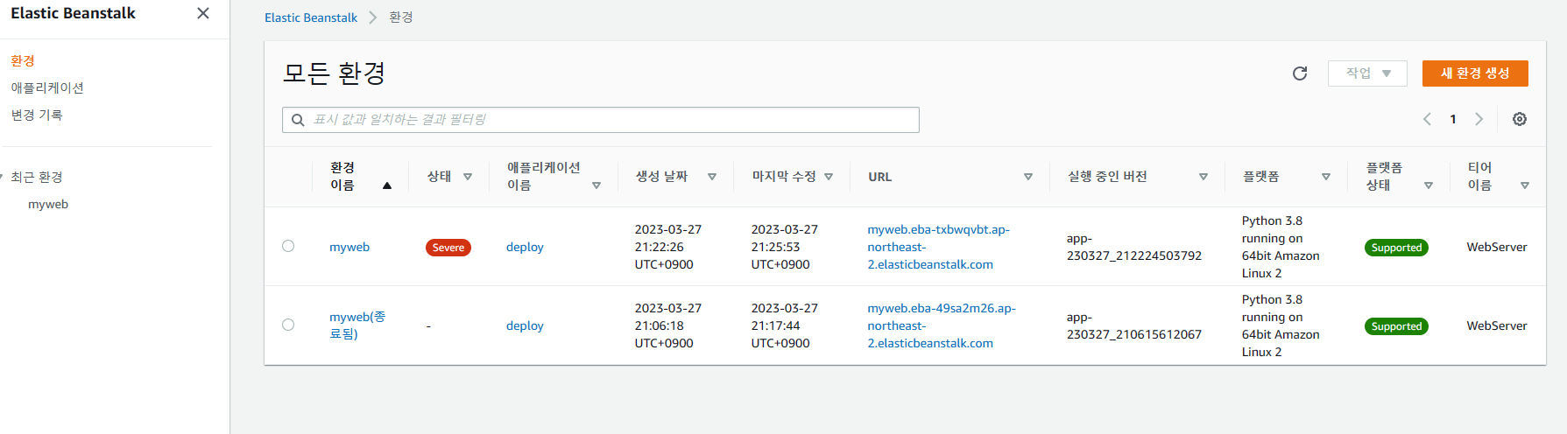Sort by 플랫폼 상태 column arrow
Viewport: 1567px width, 434px height.
[1429, 185]
